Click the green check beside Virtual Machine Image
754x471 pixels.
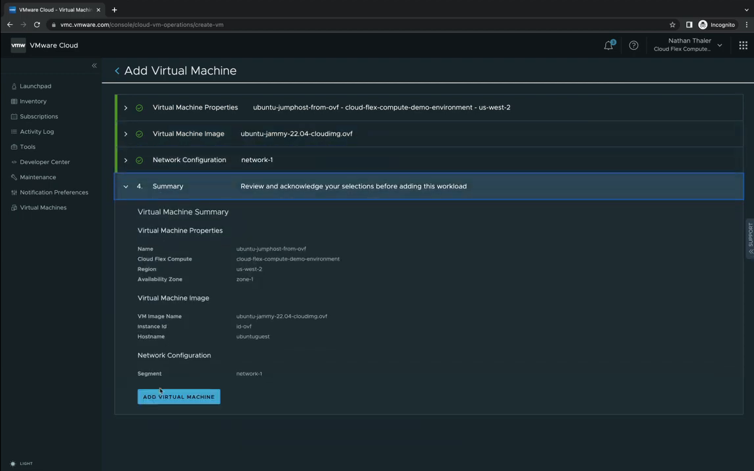pyautogui.click(x=140, y=134)
